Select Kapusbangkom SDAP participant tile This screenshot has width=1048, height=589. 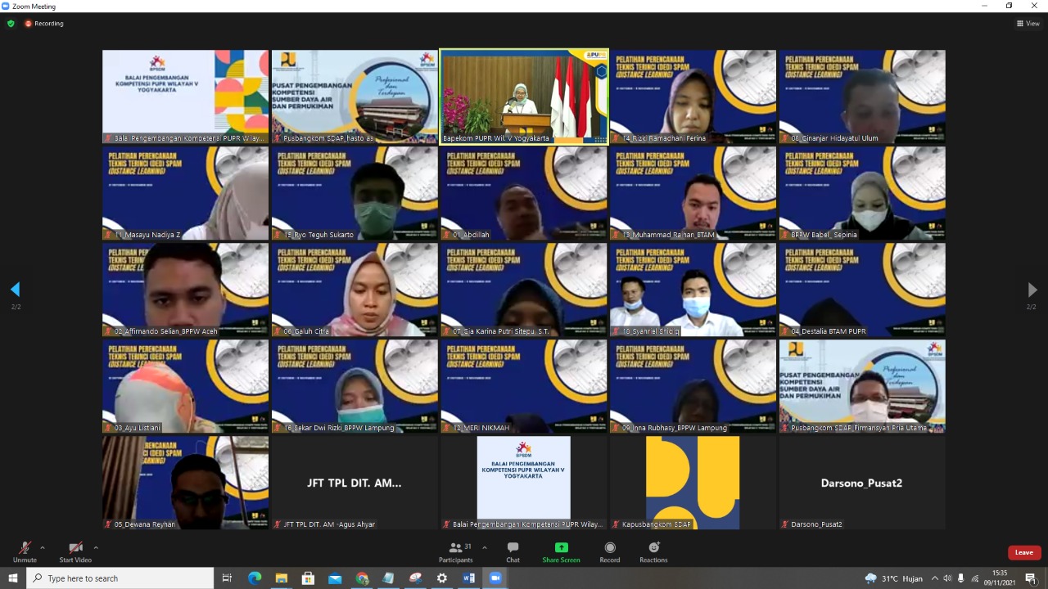tap(693, 483)
